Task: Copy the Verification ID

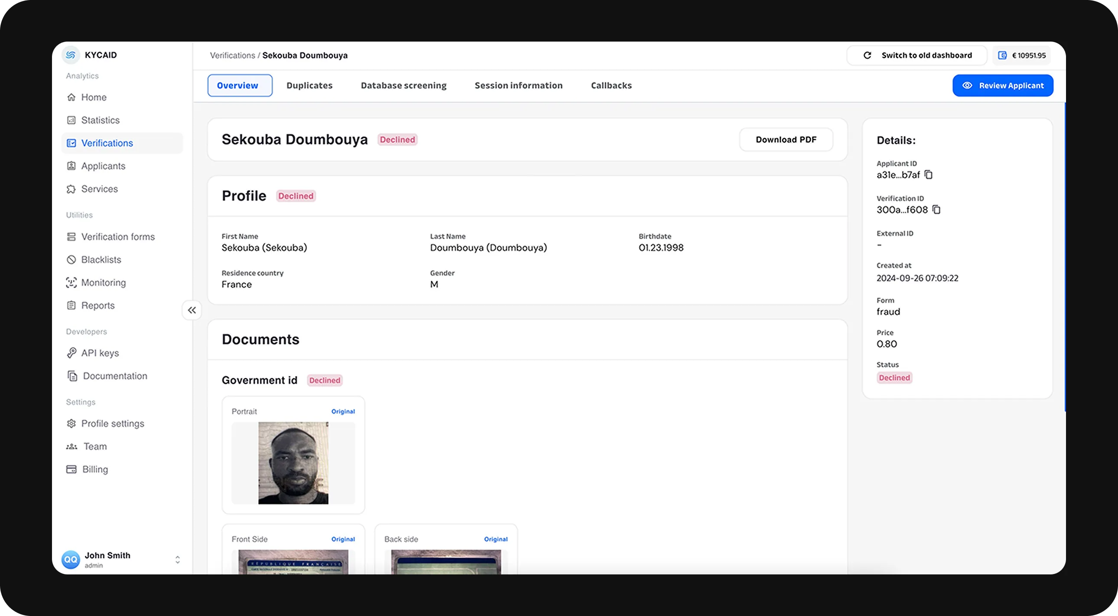Action: (x=936, y=210)
